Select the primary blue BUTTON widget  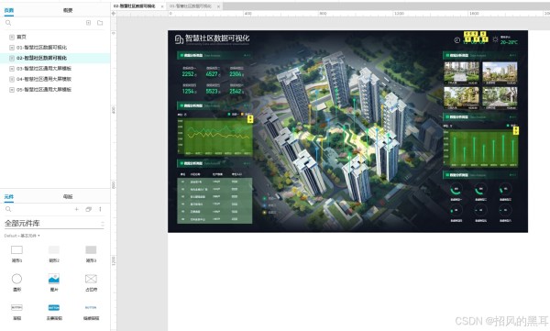54,307
